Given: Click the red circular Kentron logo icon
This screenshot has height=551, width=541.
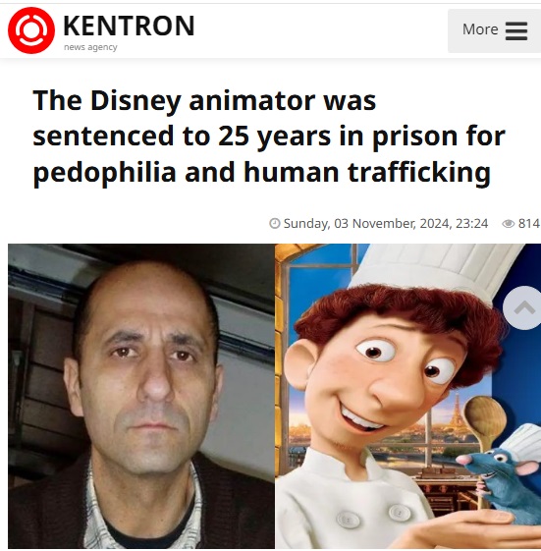Looking at the screenshot, I should point(31,30).
